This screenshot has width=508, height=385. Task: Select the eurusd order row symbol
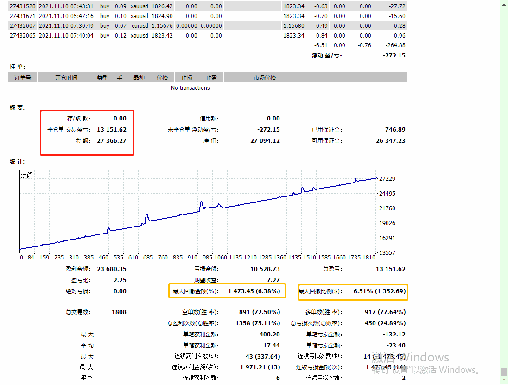click(x=140, y=26)
